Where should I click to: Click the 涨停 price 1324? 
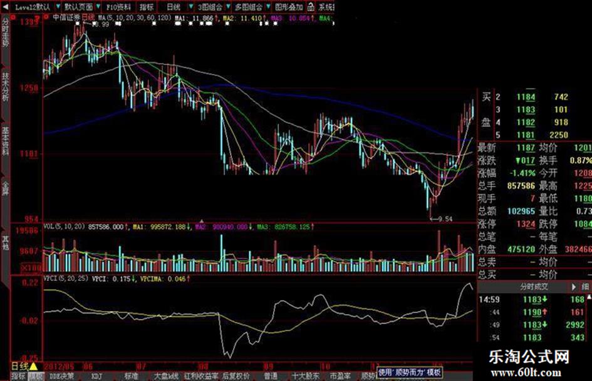point(526,224)
